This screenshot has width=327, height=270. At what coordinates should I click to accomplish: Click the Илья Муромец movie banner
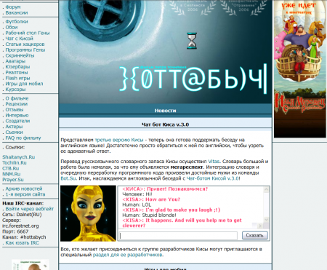300,69
